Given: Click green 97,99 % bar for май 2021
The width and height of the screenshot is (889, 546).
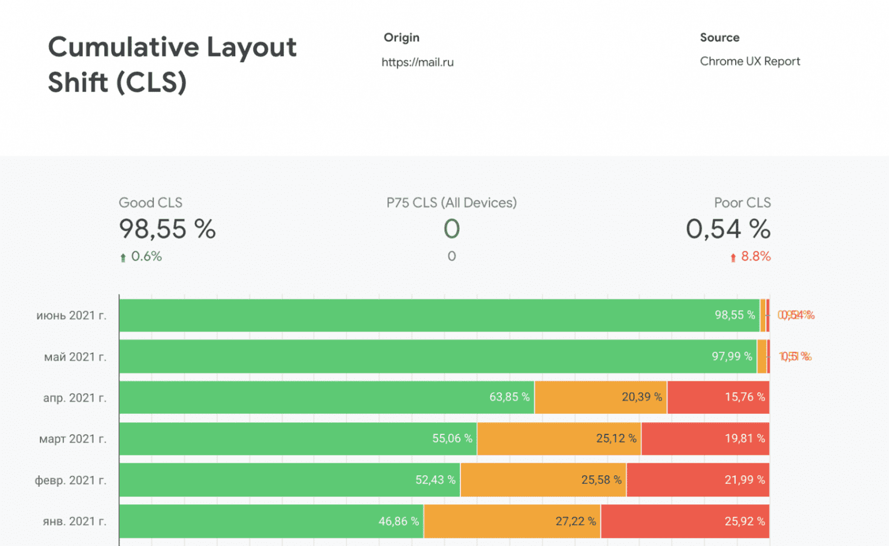Looking at the screenshot, I should click(438, 357).
